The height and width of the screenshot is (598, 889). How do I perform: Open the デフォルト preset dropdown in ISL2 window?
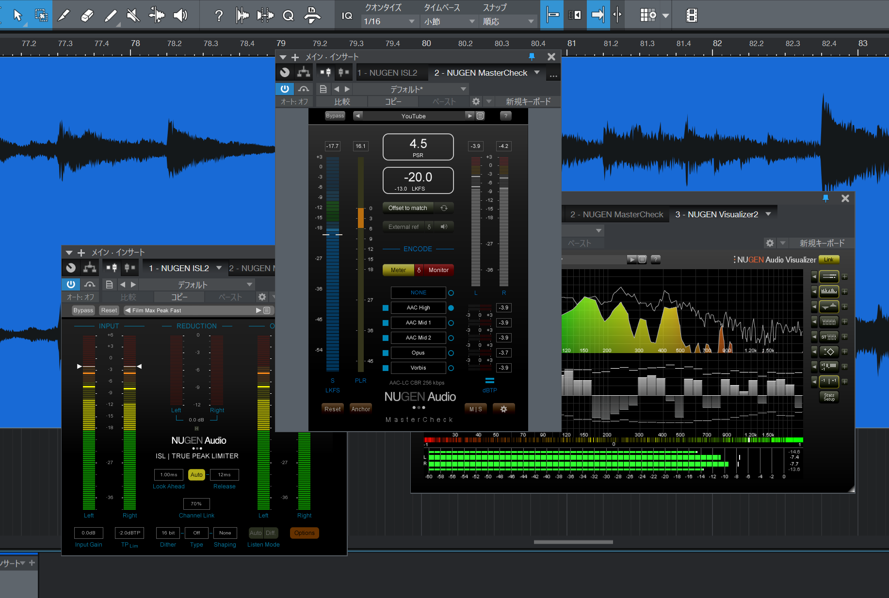click(197, 285)
